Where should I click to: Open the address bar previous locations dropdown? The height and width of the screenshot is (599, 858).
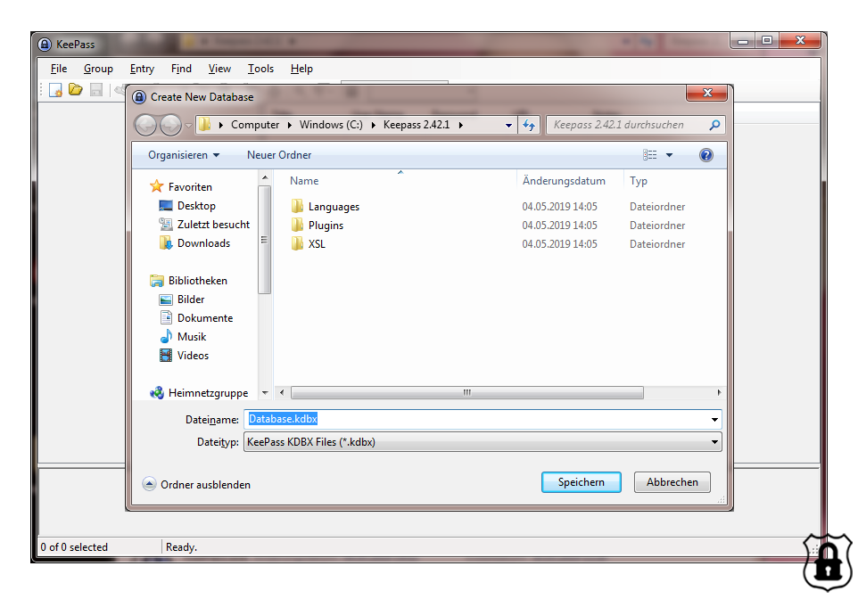click(508, 126)
